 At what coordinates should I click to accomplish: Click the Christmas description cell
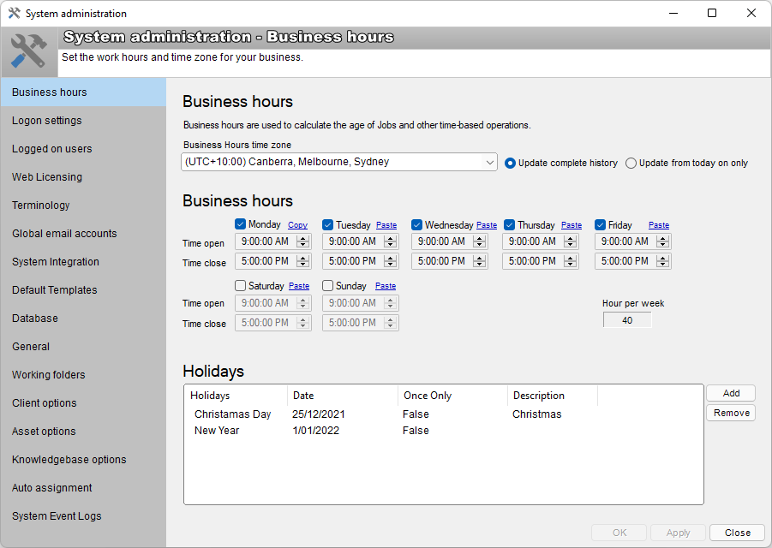coord(536,414)
